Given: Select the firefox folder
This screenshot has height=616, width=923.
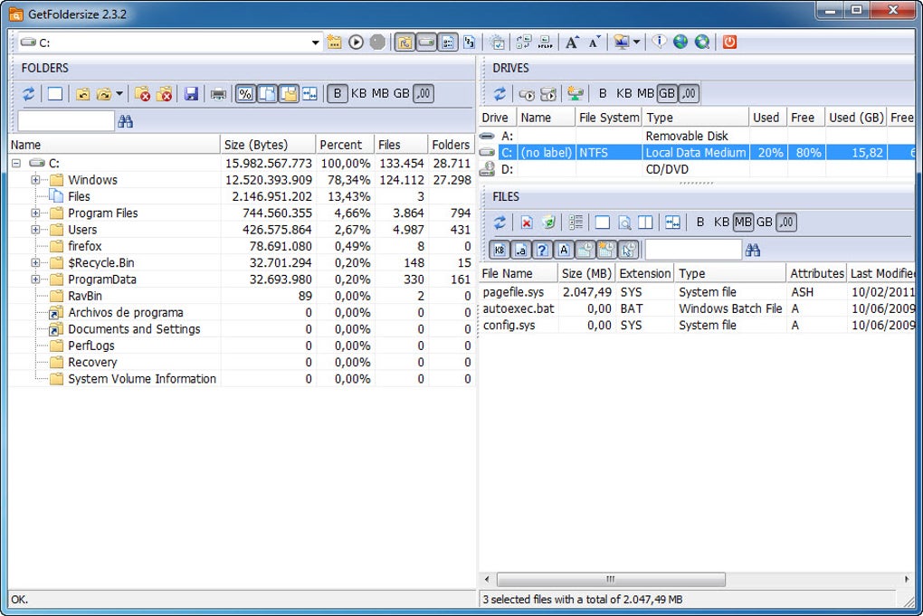Looking at the screenshot, I should click(x=85, y=247).
